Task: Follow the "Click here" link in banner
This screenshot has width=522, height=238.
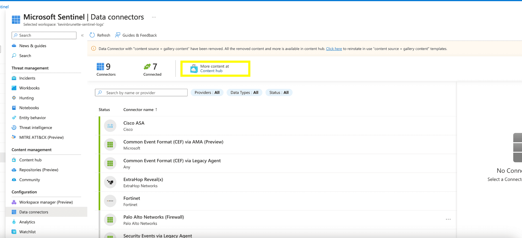Action: point(334,49)
